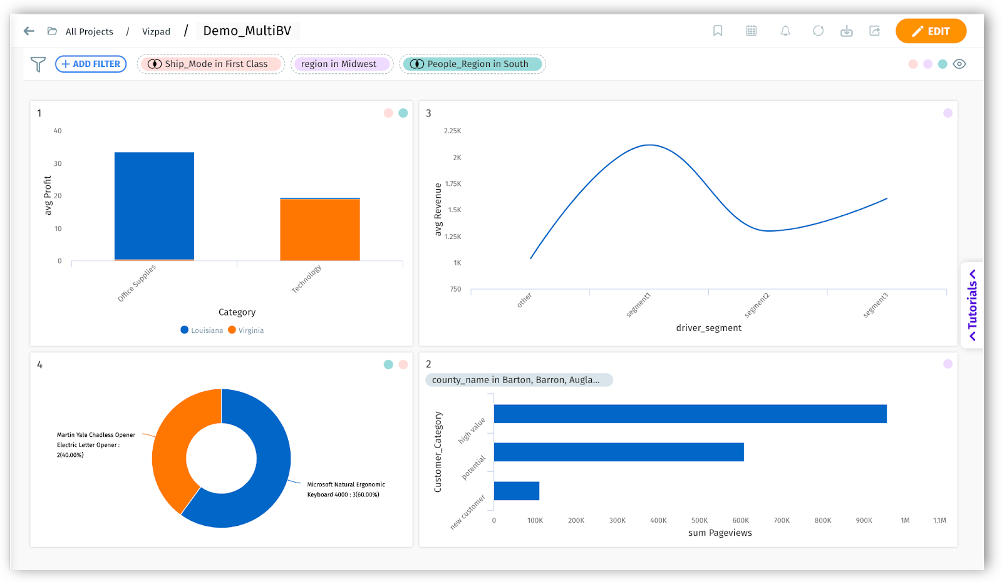Screen dimensions: 1002x584
Task: Open the Vizpad breadcrumb link
Action: click(x=156, y=31)
